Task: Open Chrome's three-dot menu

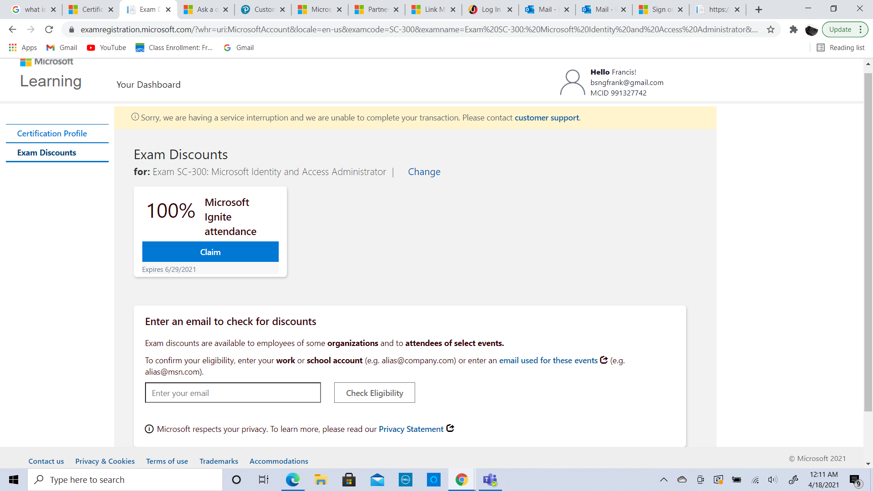Action: 861,30
